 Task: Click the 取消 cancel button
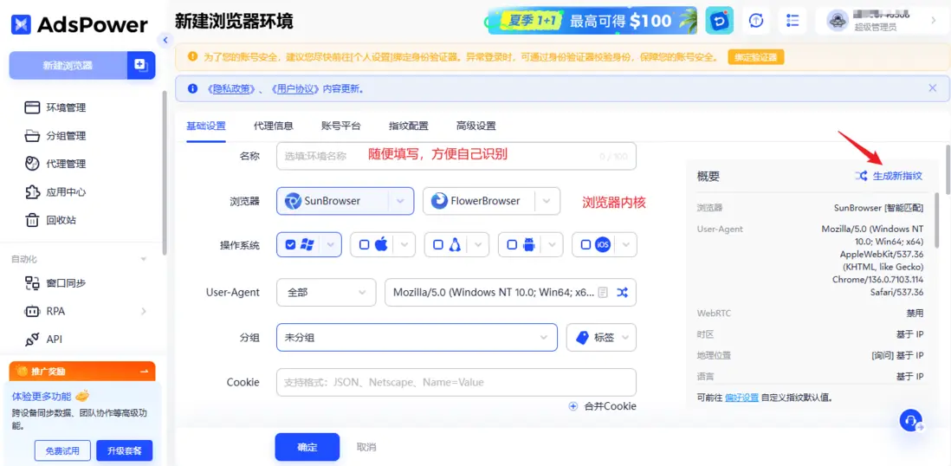366,447
